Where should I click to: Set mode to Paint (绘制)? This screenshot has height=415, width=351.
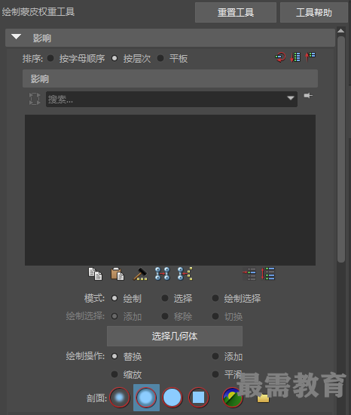[x=114, y=298]
